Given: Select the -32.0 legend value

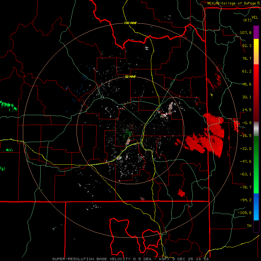Looking at the screenshot, I should click(x=246, y=148).
